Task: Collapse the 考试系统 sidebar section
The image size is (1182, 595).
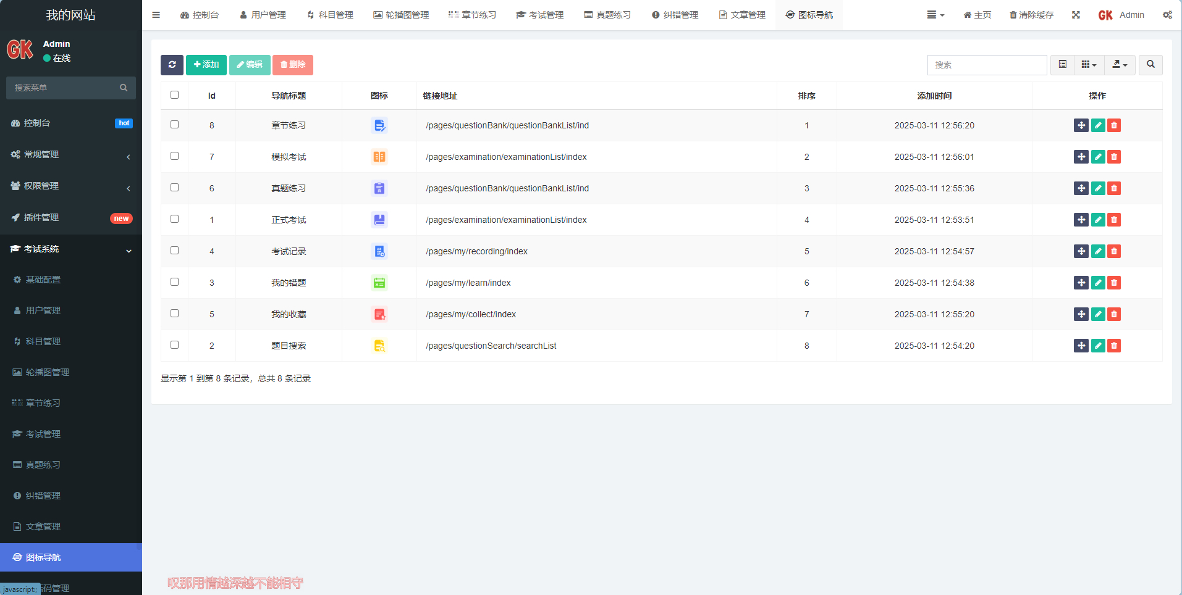Action: pos(70,249)
